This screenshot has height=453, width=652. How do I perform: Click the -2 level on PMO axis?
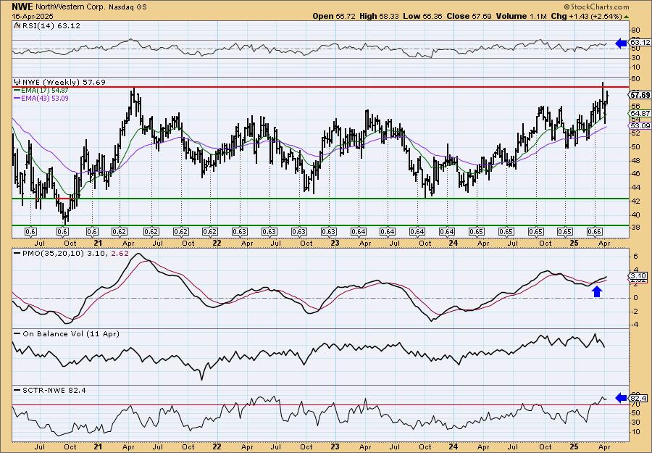pos(634,311)
